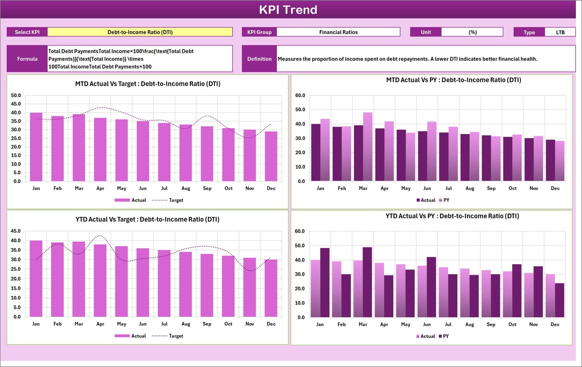Expand the KPI Group selector showing Financial Ratios
This screenshot has height=367, width=582.
coord(338,32)
